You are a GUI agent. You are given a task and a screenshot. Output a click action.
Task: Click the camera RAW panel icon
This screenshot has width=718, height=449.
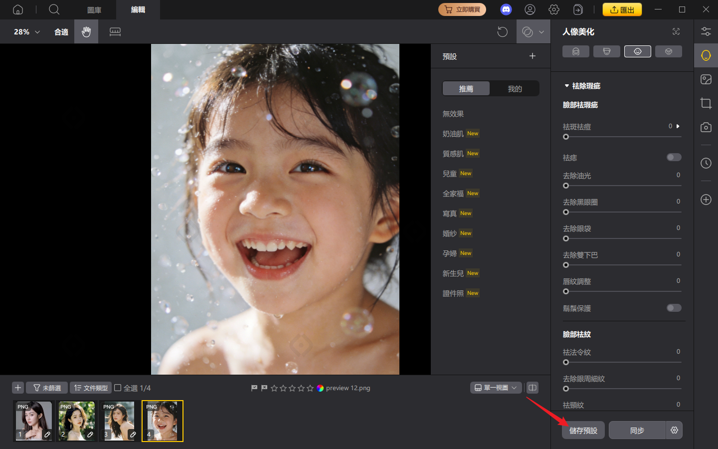[x=706, y=127]
